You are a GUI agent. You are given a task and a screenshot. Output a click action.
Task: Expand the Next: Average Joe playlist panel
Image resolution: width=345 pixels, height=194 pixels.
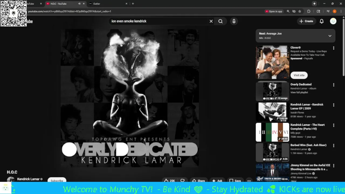pyautogui.click(x=330, y=36)
